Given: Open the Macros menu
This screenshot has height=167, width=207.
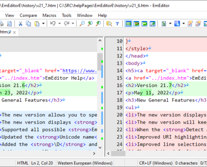Looking at the screenshot, I should coord(49,15).
